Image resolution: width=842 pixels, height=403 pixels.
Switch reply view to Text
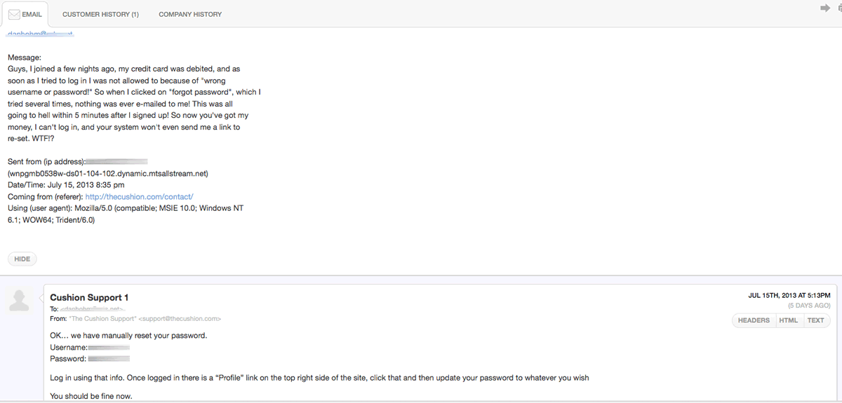pos(816,320)
